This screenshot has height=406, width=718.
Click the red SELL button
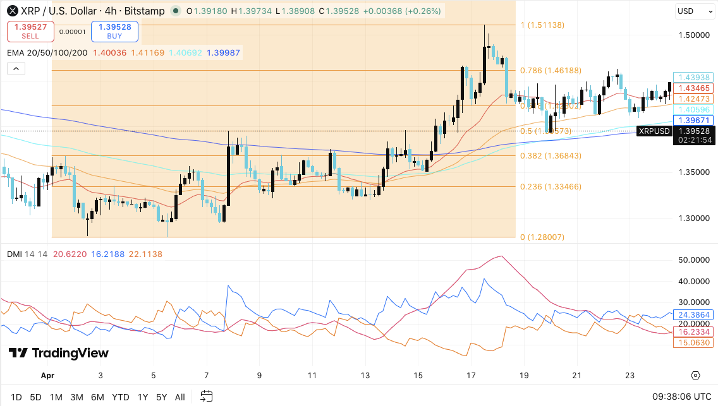(x=30, y=31)
